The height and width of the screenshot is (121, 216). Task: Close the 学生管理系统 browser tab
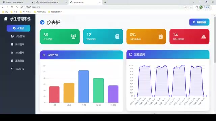[x=100, y=2]
